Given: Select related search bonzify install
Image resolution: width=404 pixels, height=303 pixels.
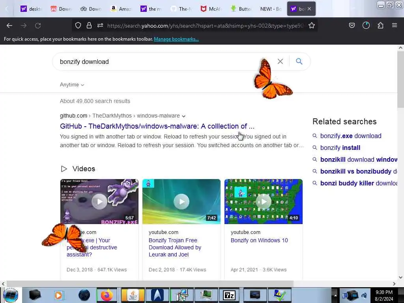Looking at the screenshot, I should pos(340,148).
